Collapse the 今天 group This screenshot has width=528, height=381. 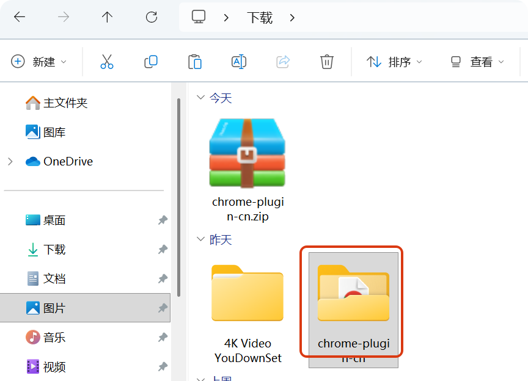201,98
